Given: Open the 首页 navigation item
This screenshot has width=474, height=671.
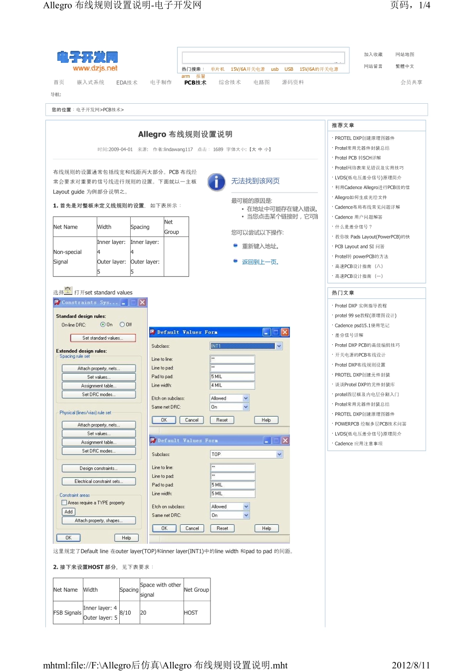Looking at the screenshot, I should 59,82.
